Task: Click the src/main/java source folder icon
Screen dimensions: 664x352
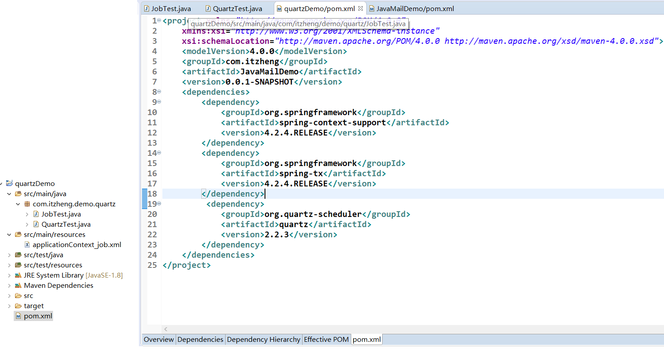Action: [18, 193]
